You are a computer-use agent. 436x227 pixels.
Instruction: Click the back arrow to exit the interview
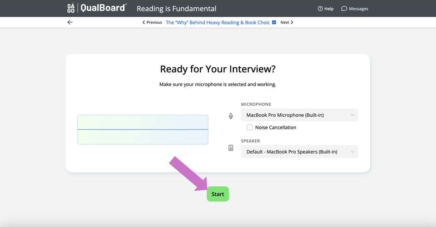[70, 22]
